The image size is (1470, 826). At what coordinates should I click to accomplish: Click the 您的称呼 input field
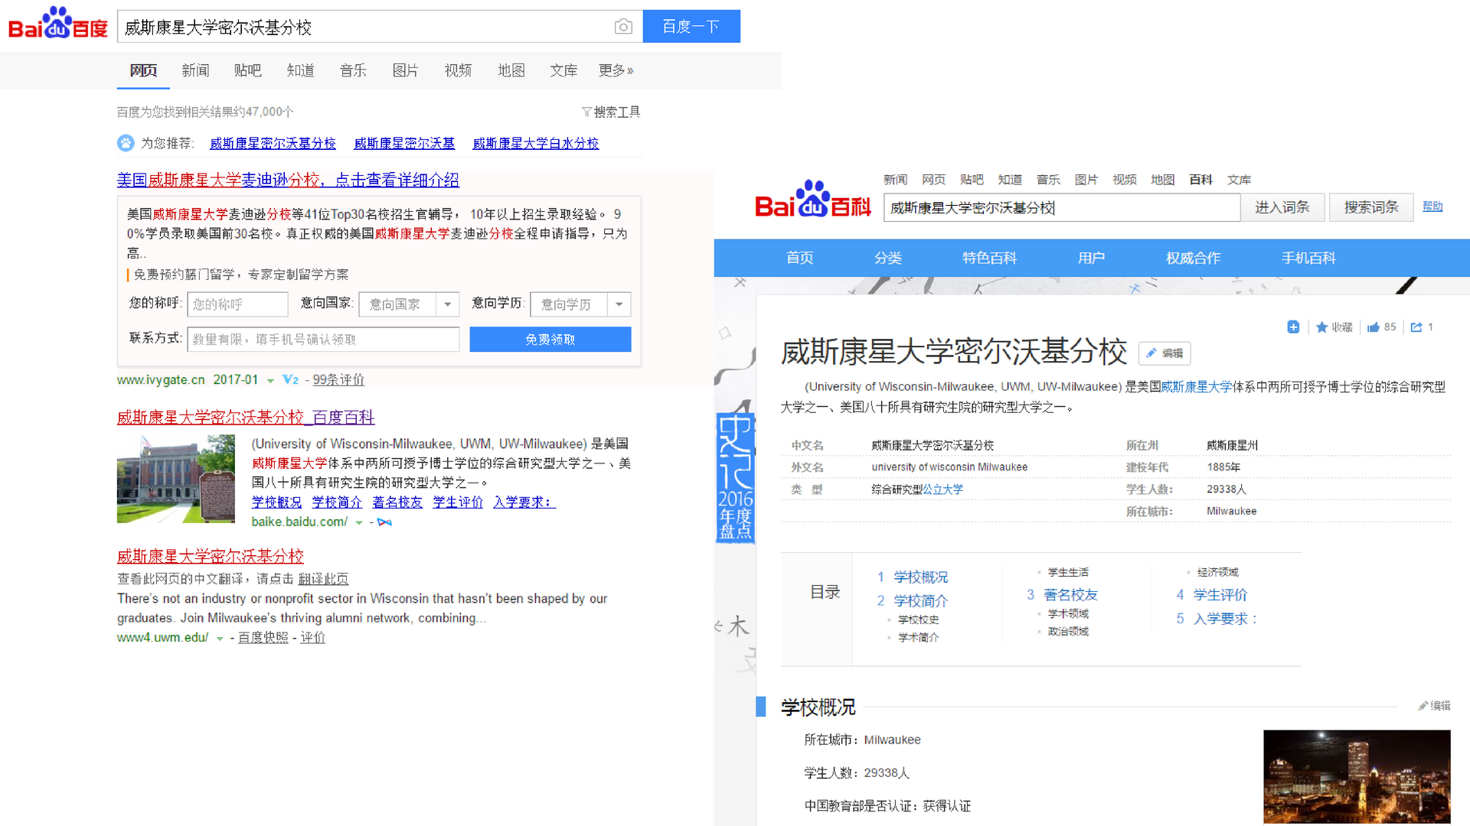(237, 304)
